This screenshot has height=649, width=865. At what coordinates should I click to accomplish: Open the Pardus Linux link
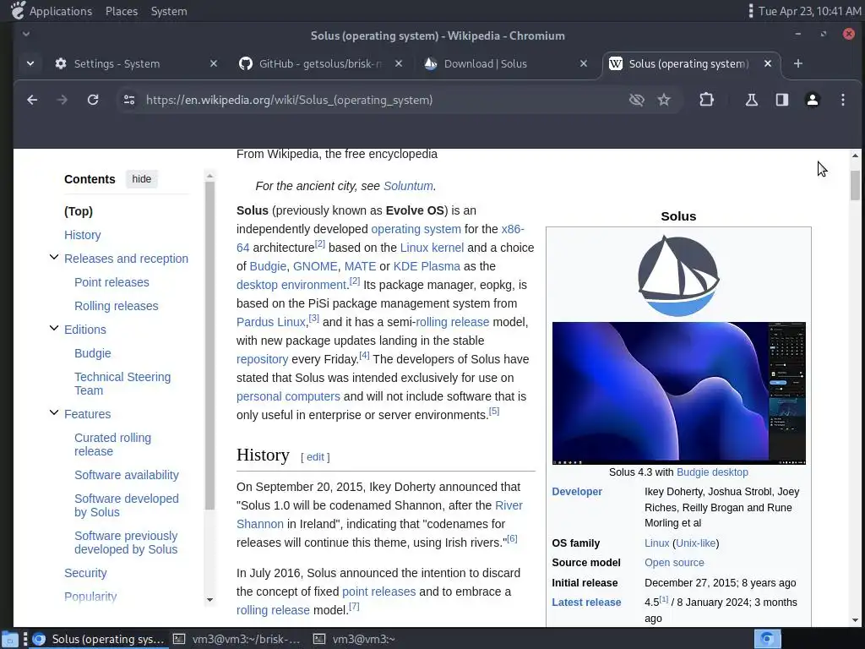271,322
